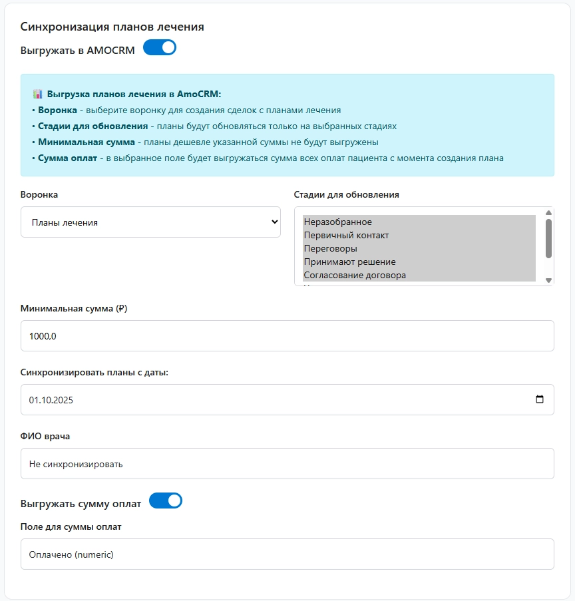Screen dimensions: 575x601
Task: Disable the 'Выгружать сумму оплат' toggle
Action: (x=166, y=501)
